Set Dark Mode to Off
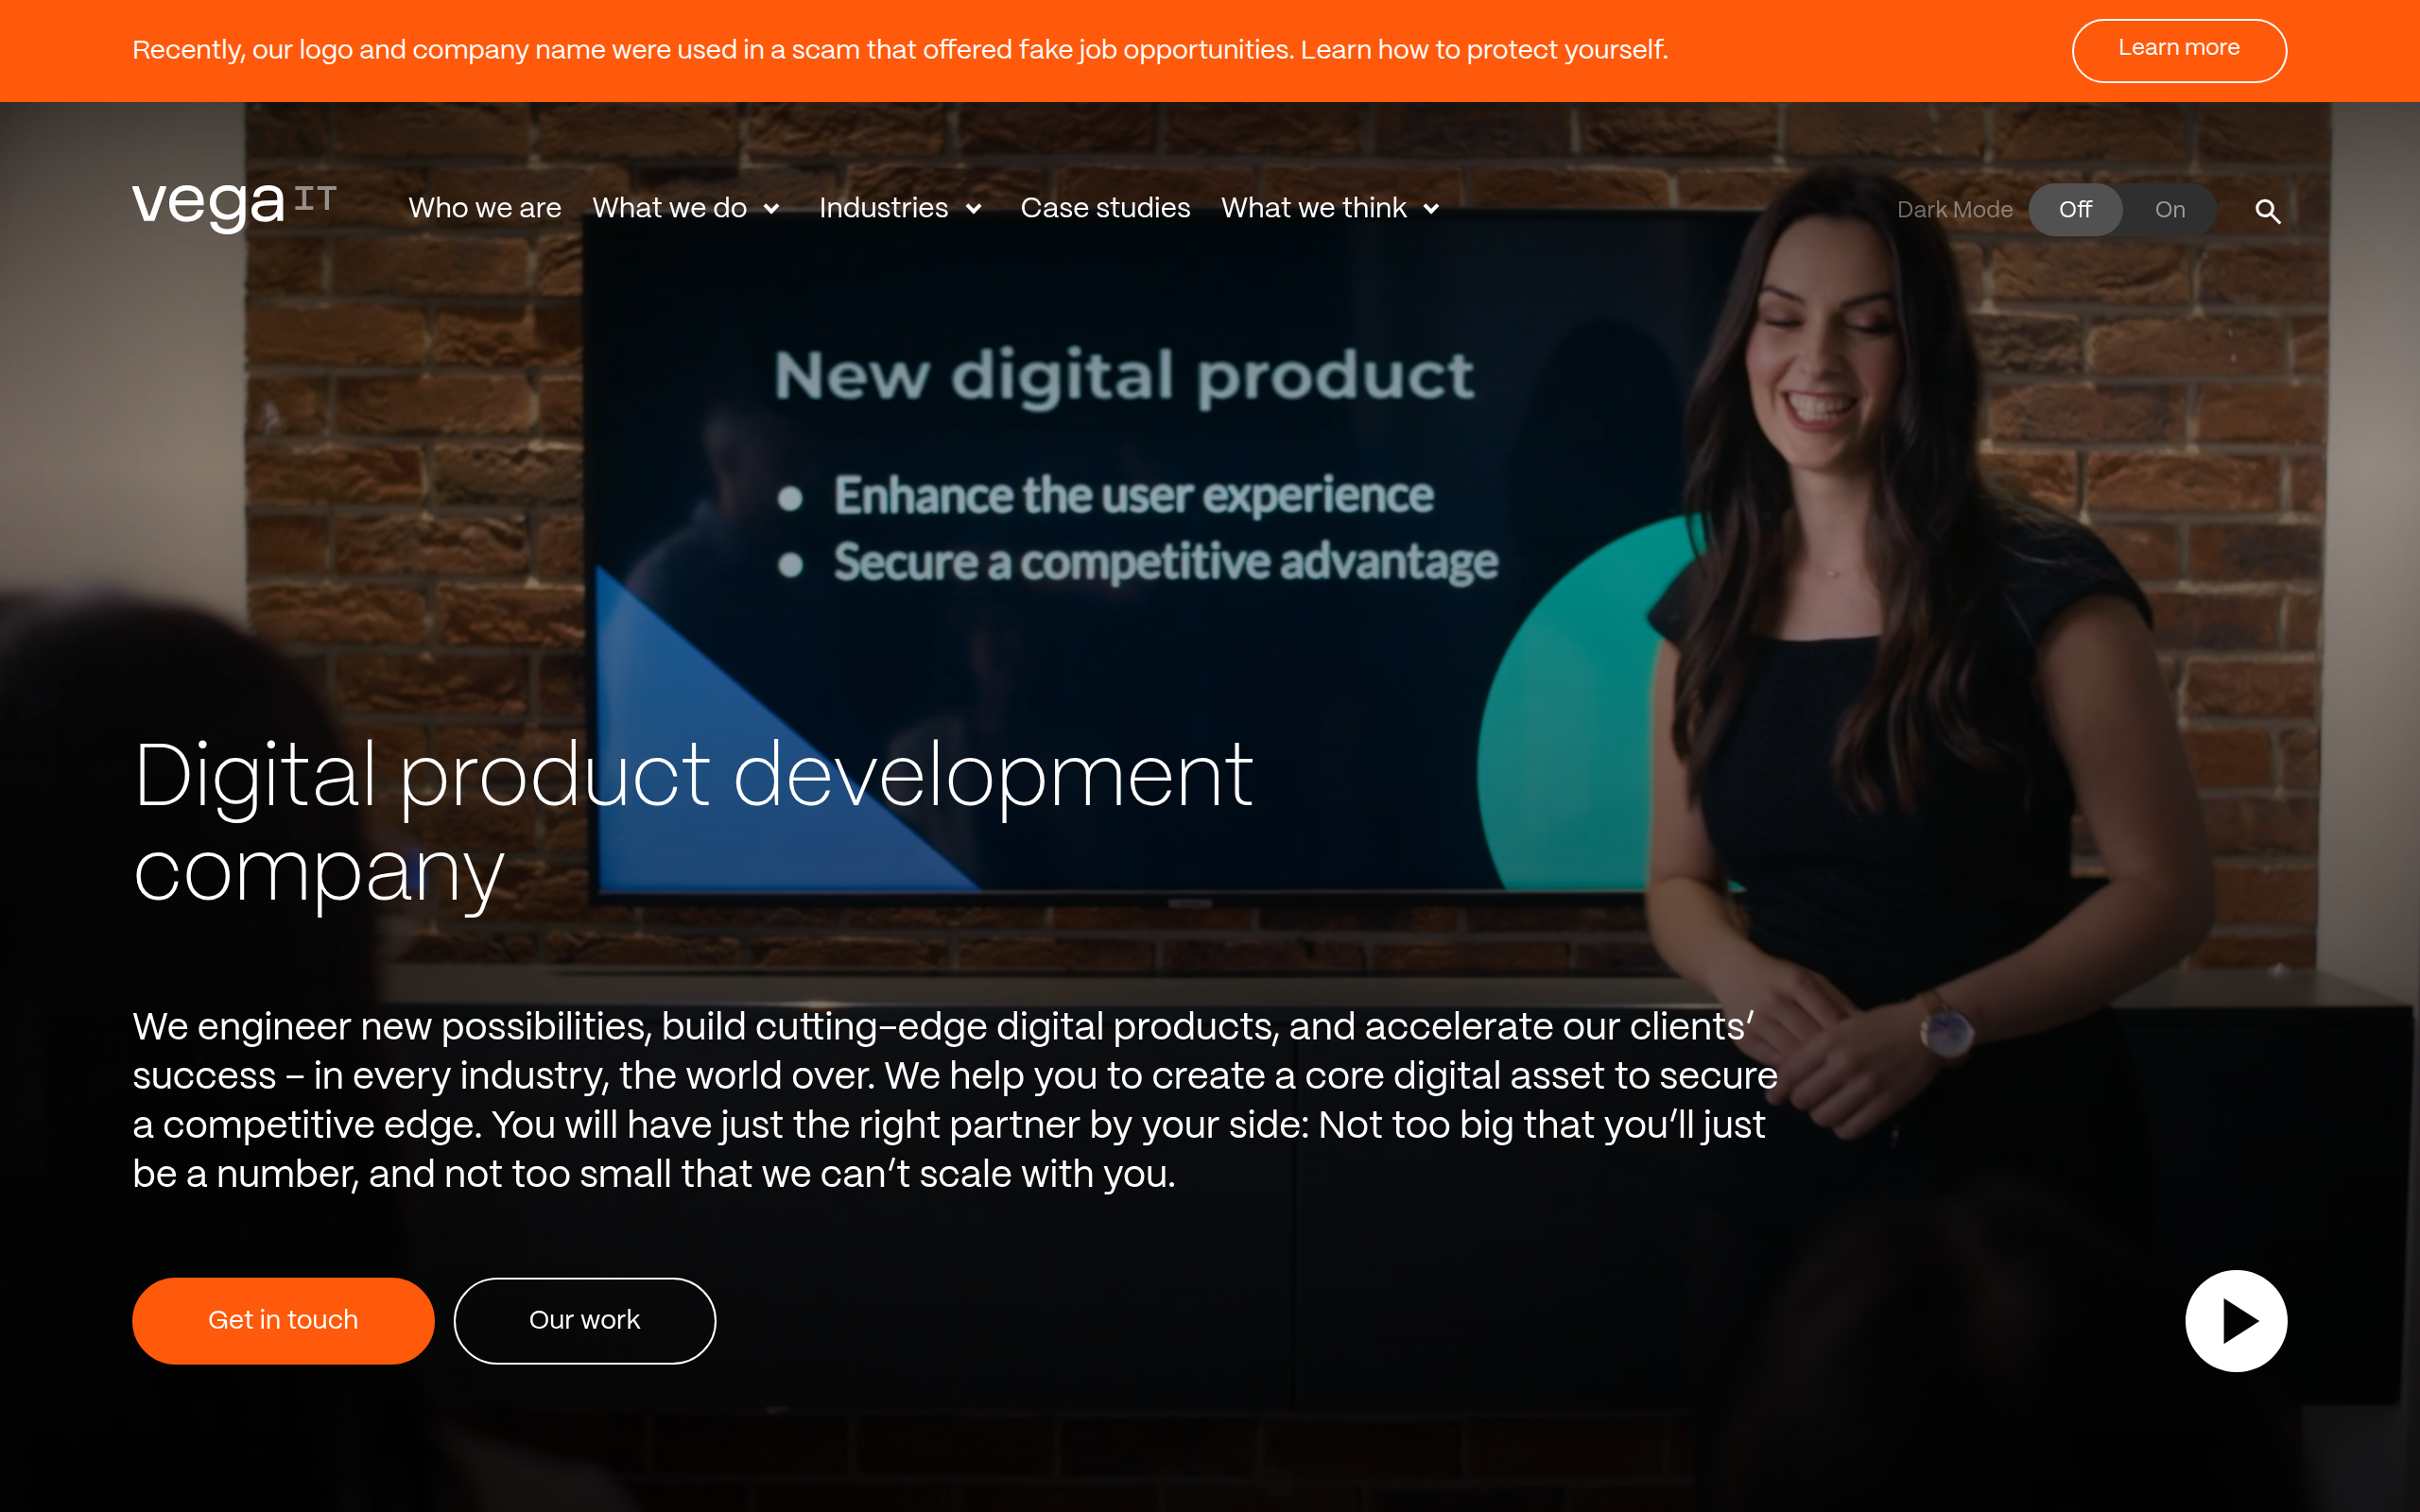This screenshot has width=2420, height=1512. pyautogui.click(x=2075, y=210)
